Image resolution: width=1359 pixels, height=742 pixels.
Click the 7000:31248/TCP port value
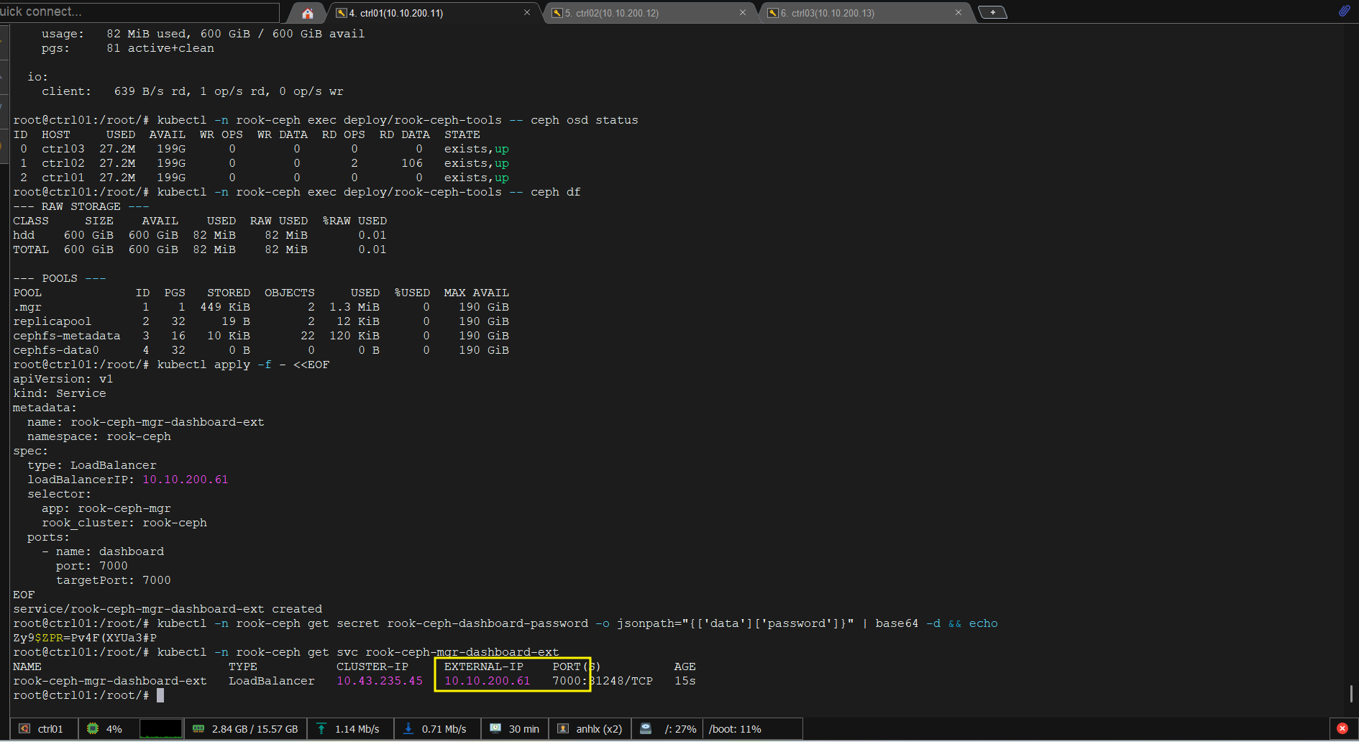click(603, 681)
